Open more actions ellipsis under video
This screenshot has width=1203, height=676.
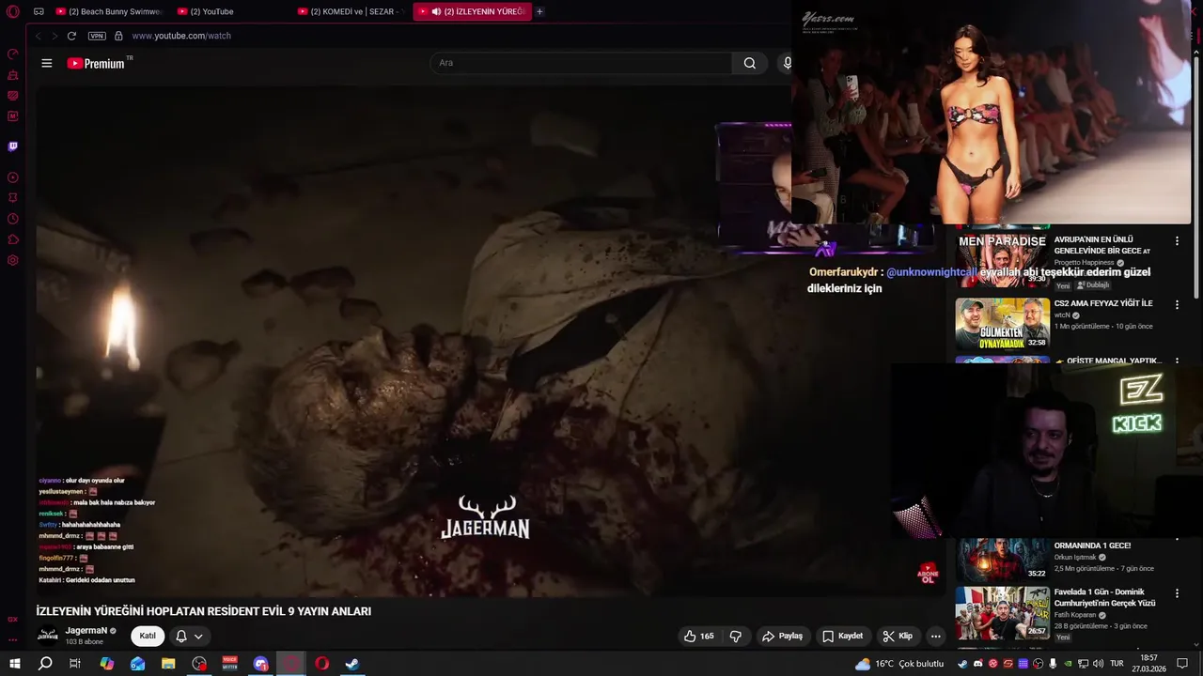tap(935, 636)
